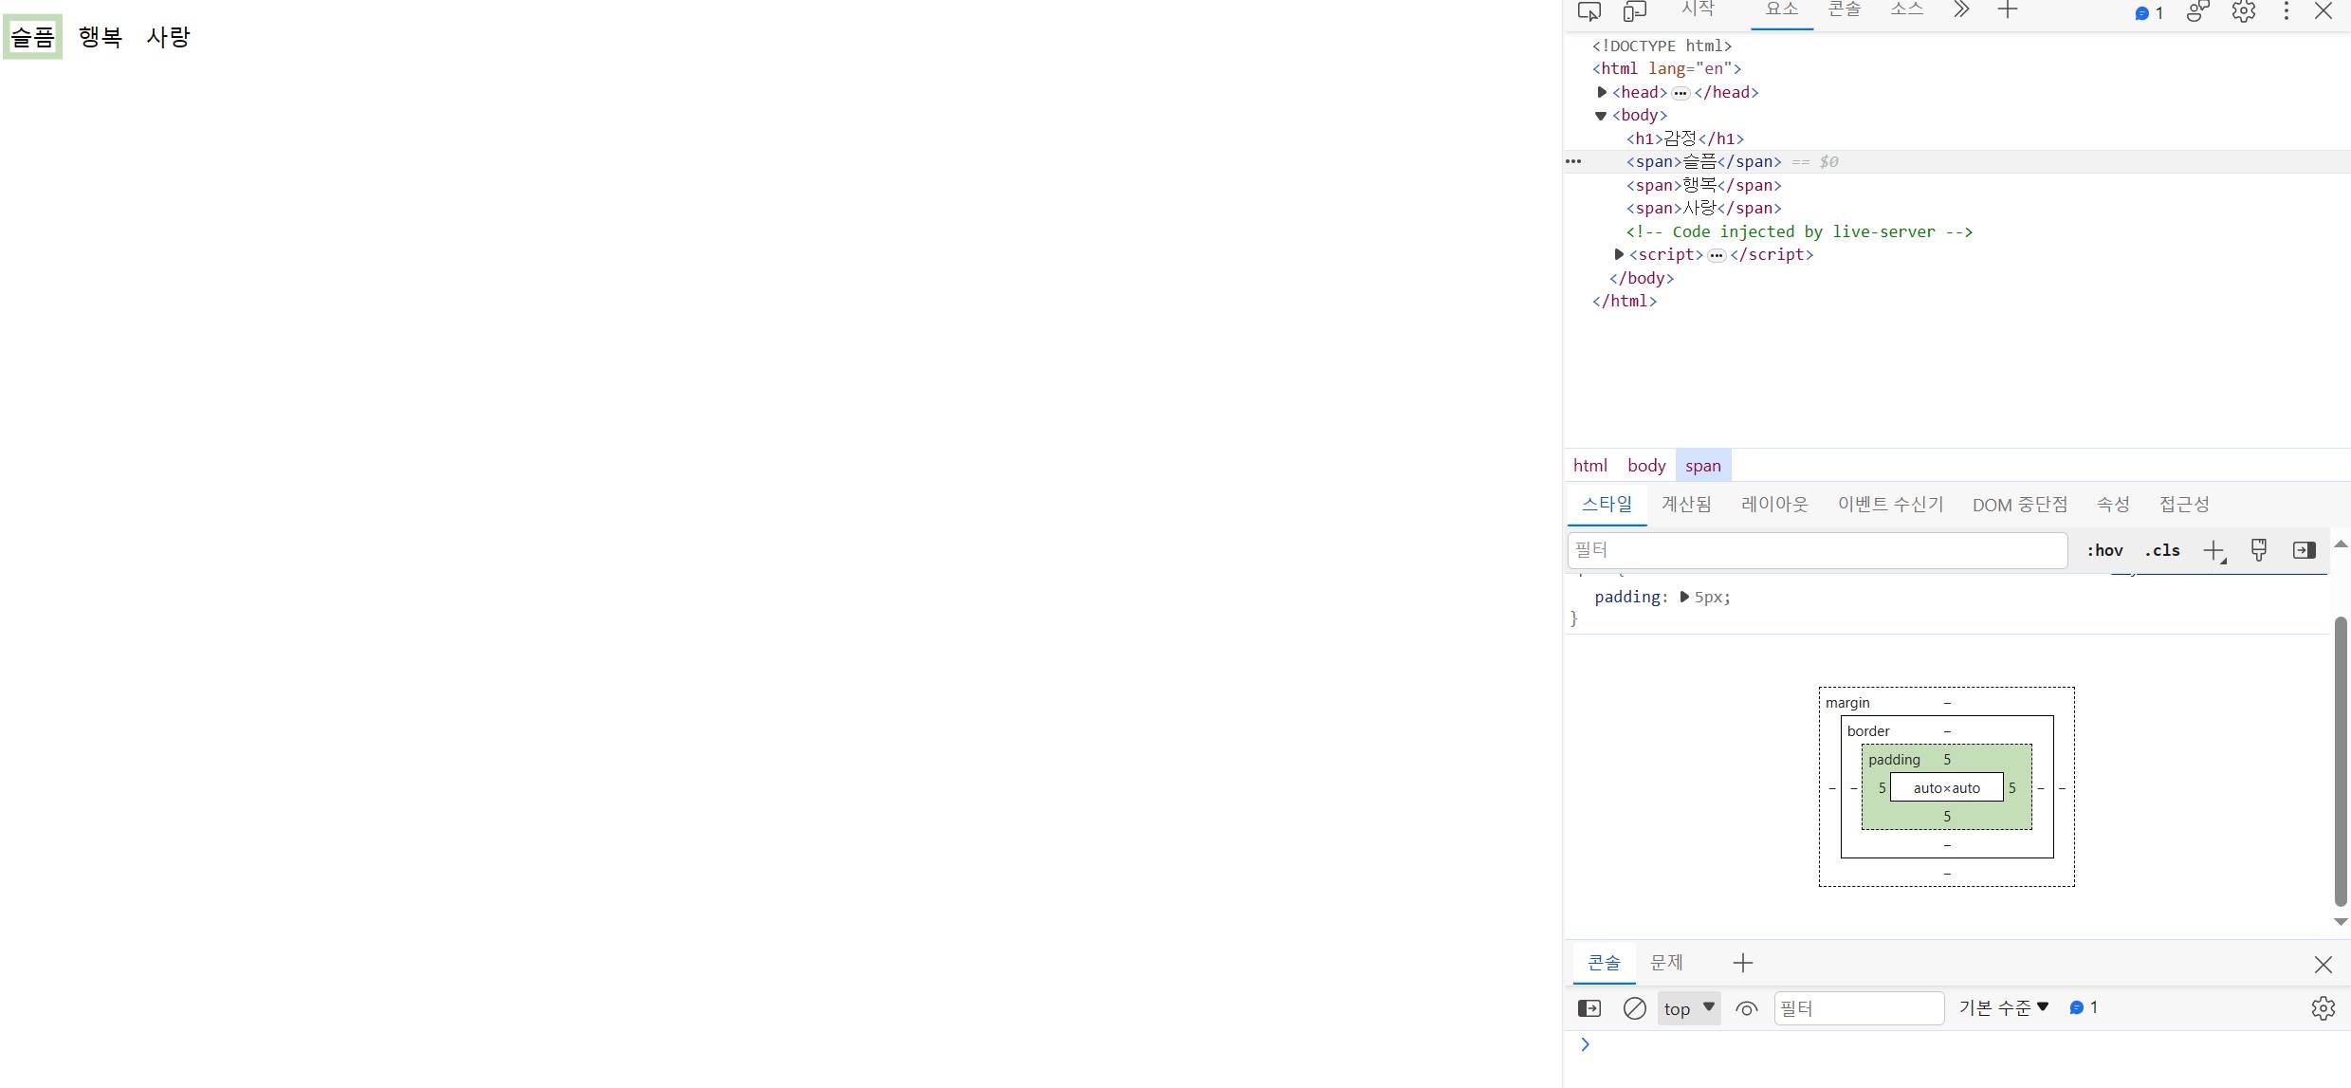Click the styles pane scrollbar thumb
Viewport: 2351px width, 1088px height.
click(x=2341, y=761)
